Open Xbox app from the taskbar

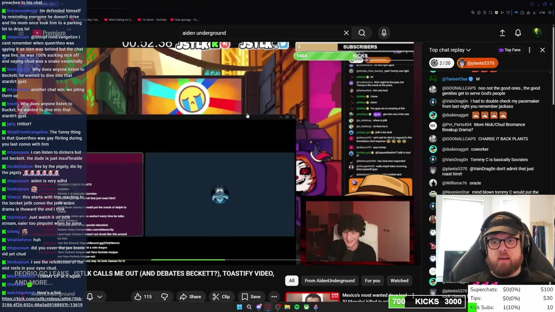click(307, 307)
